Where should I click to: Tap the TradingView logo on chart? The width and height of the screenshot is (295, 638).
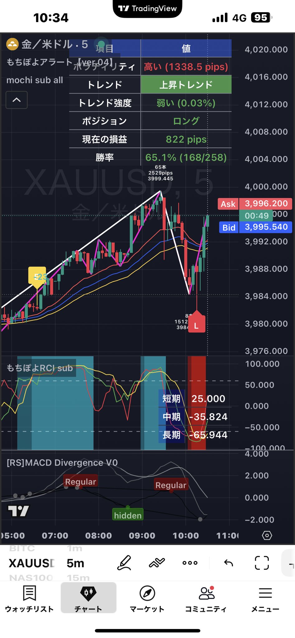(x=18, y=511)
